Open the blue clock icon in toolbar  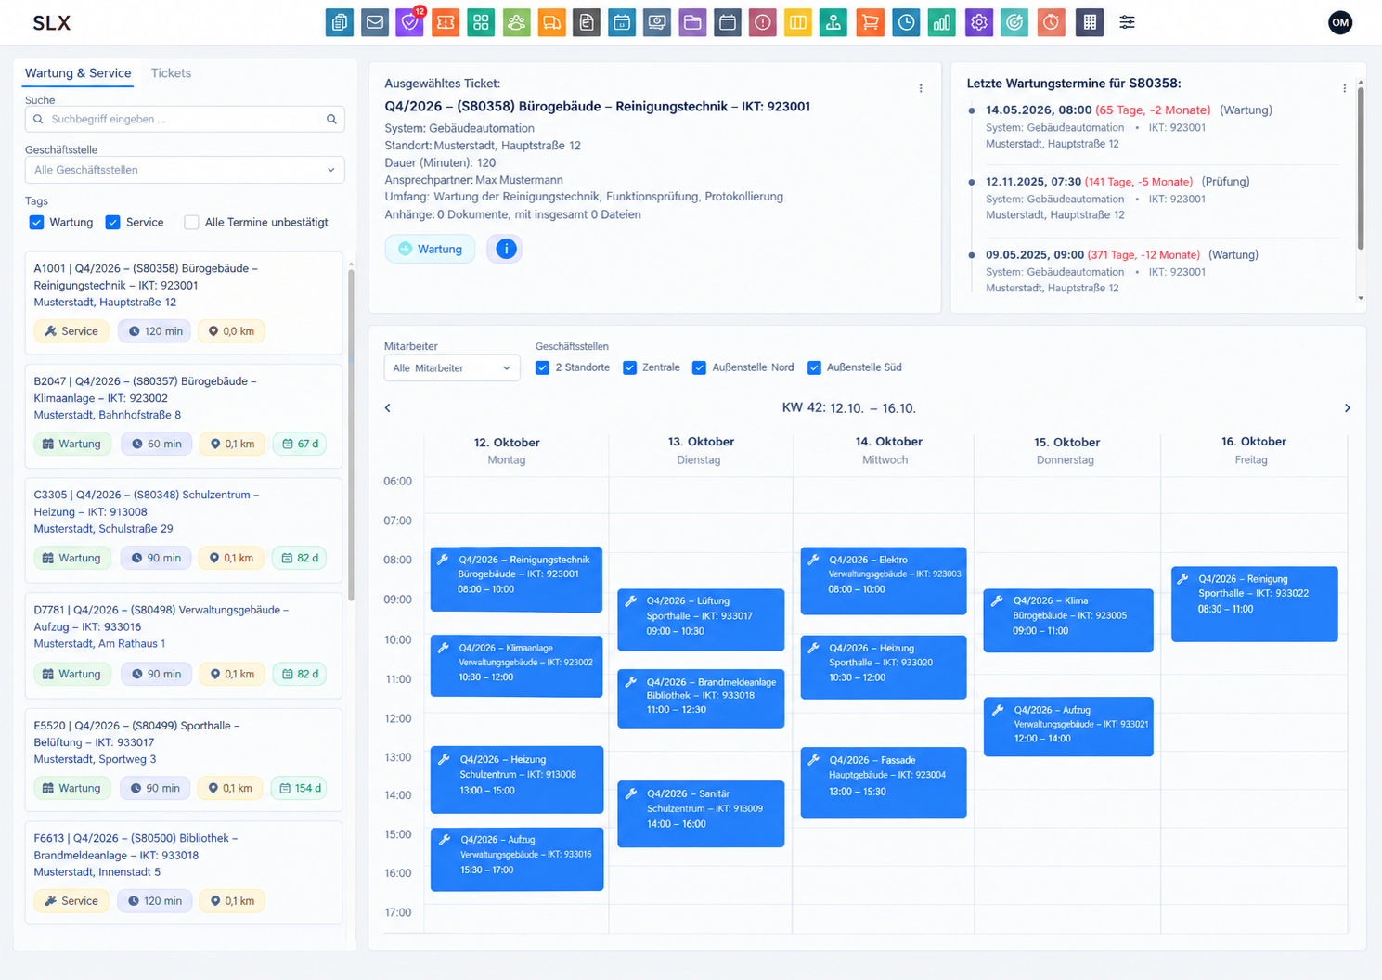[906, 22]
